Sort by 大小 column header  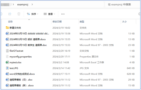point(124,22)
